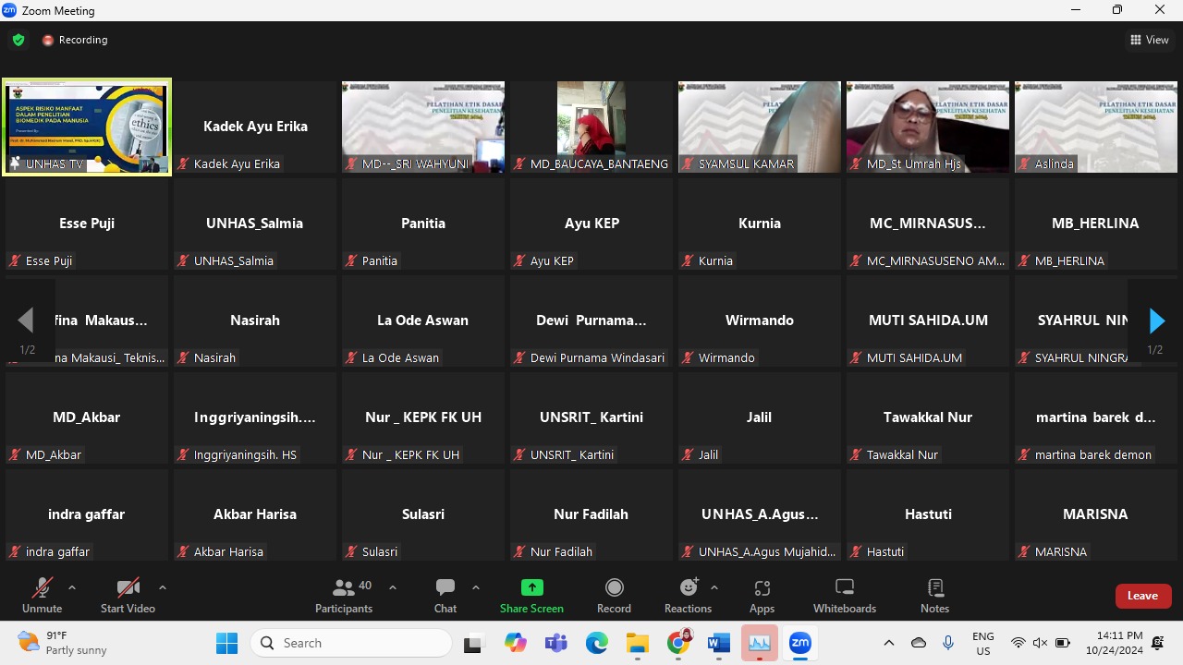The image size is (1183, 665).
Task: Click La Ode Aswan participant tile
Action: pyautogui.click(x=423, y=320)
